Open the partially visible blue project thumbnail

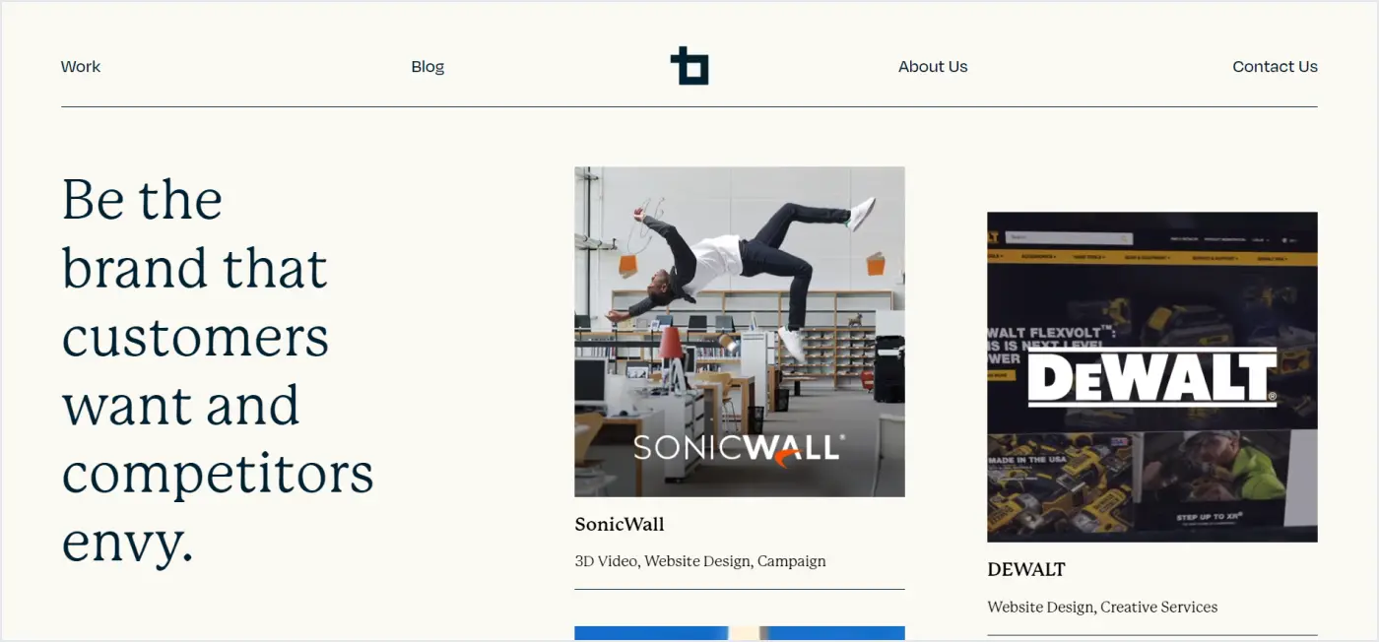(740, 633)
